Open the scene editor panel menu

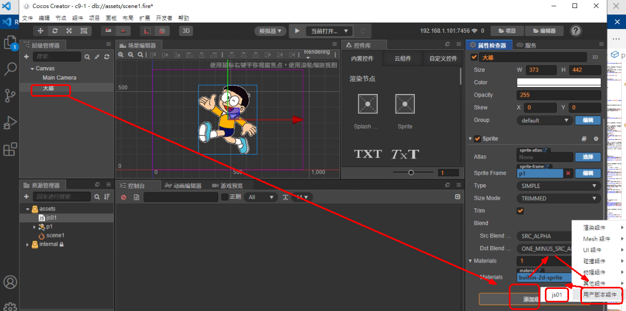[335, 45]
